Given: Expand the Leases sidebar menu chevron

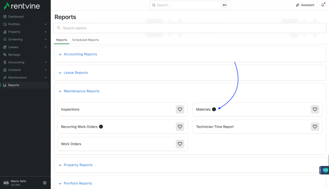Looking at the screenshot, I should [x=46, y=47].
